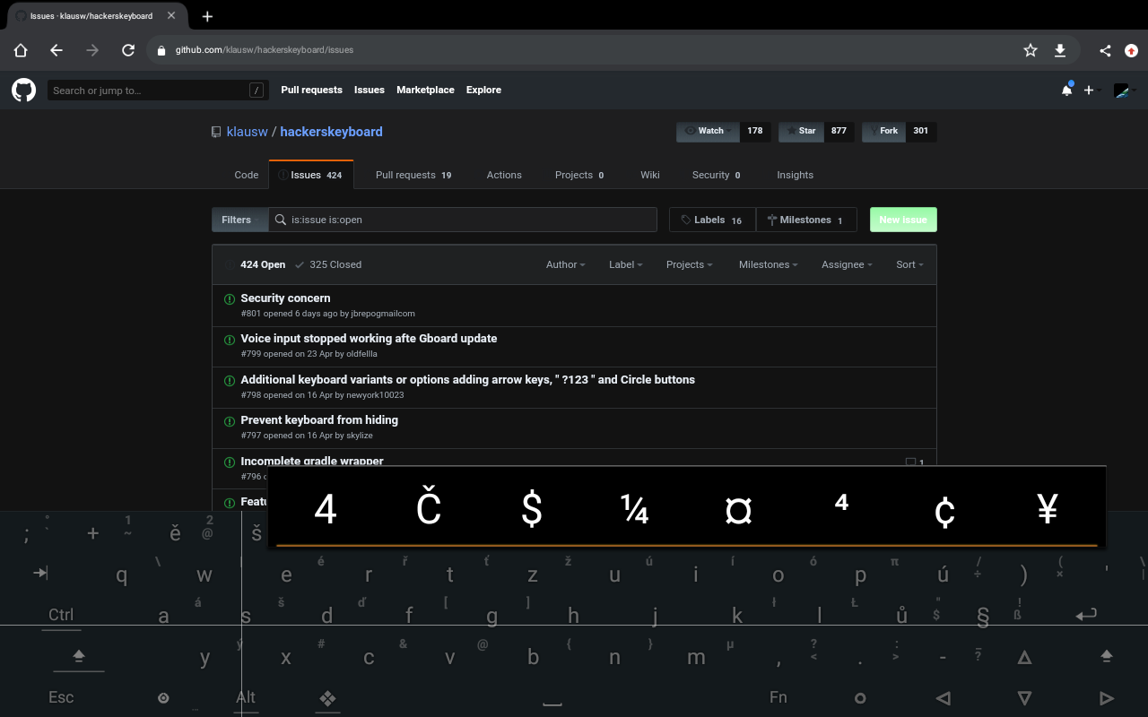The height and width of the screenshot is (717, 1148).
Task: Open the Label filter dropdown
Action: [x=626, y=264]
